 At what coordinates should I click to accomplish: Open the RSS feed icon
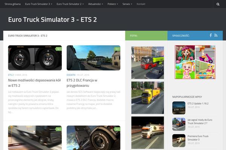pos(216,35)
